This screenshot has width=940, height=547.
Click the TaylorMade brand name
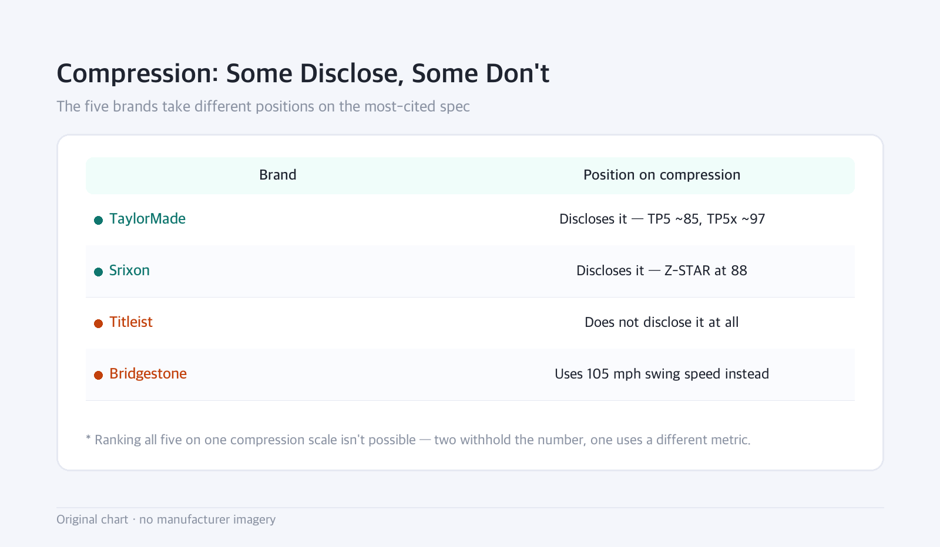(147, 219)
